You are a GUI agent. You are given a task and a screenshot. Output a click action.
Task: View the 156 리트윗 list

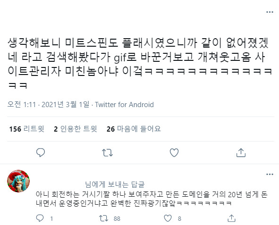(27, 129)
